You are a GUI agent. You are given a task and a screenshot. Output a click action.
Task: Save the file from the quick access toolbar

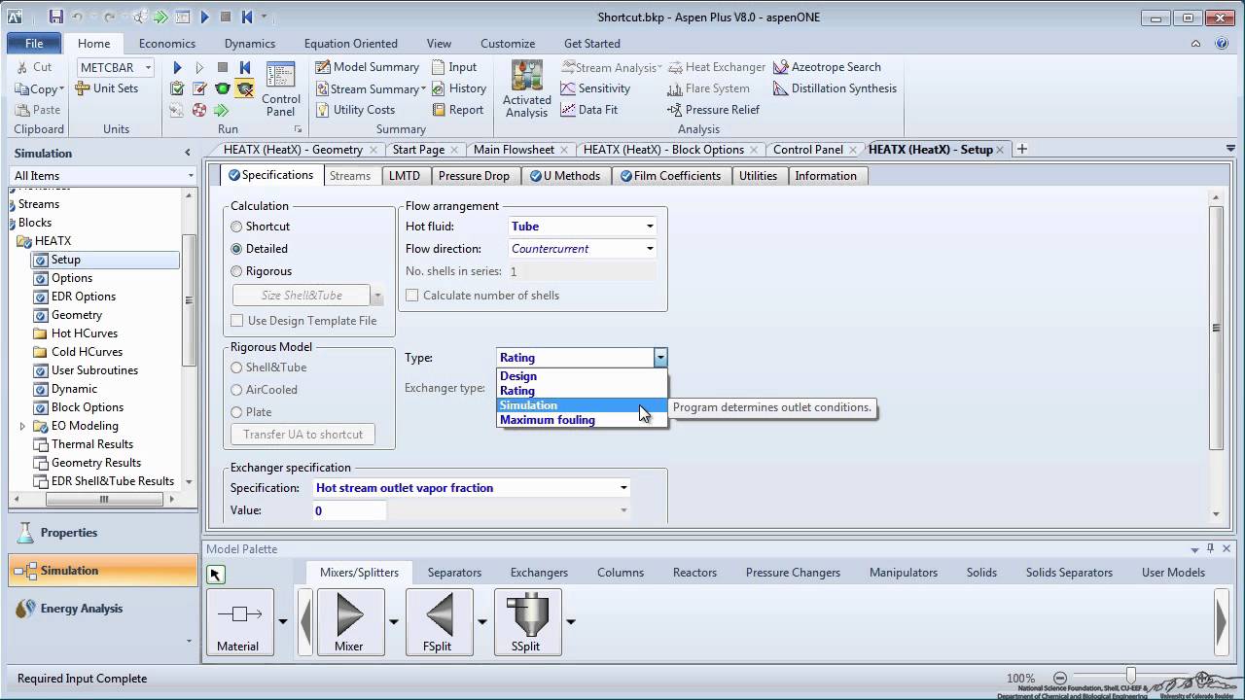coord(55,17)
